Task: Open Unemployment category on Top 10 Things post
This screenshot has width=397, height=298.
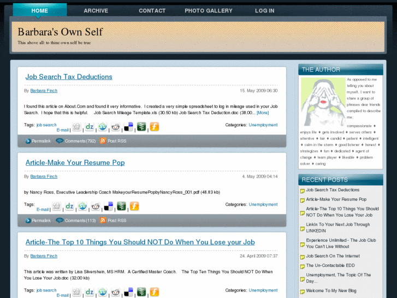Action: [263, 290]
